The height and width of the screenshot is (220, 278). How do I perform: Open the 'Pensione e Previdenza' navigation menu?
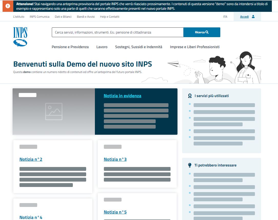[x=70, y=47]
